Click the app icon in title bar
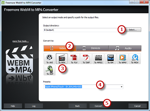Image resolution: width=150 pixels, height=111 pixels. pos(3,3)
